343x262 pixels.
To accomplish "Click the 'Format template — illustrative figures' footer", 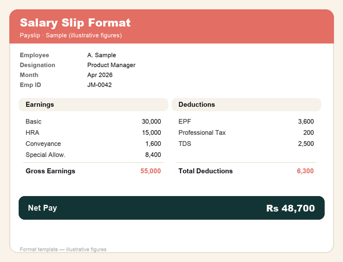I will pyautogui.click(x=63, y=249).
